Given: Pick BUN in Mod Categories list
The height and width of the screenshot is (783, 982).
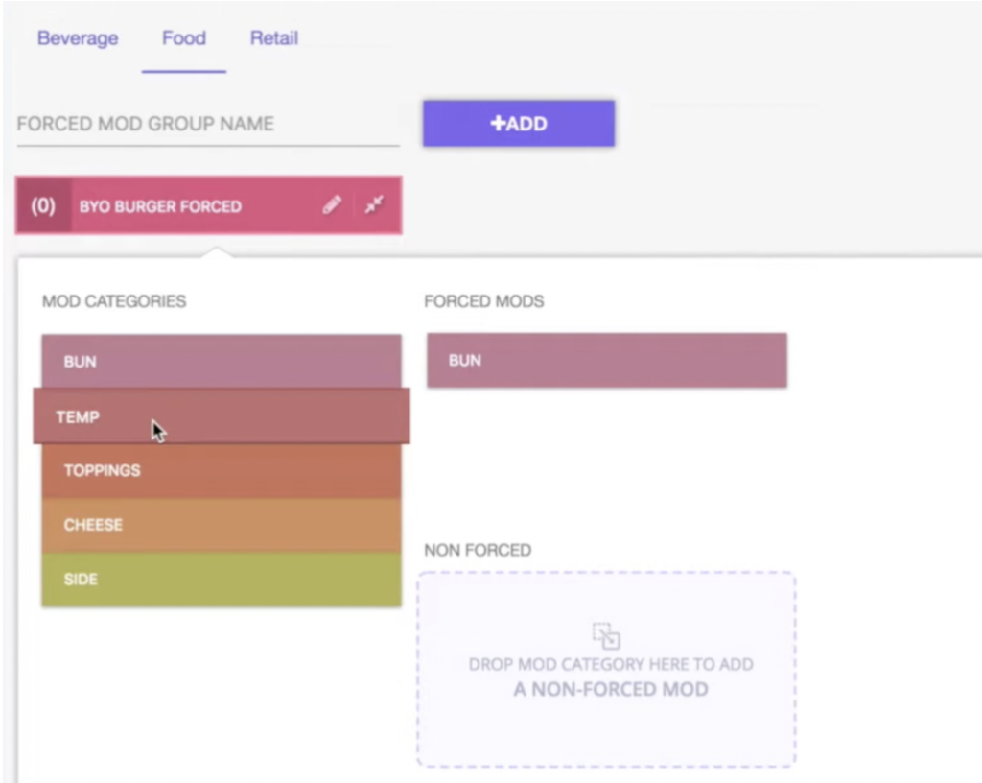Looking at the screenshot, I should 222,362.
